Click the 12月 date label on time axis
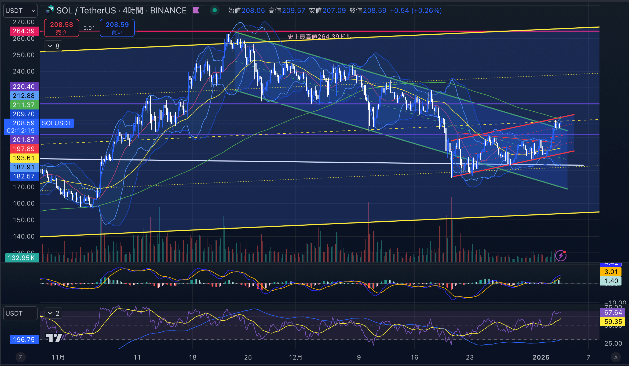The height and width of the screenshot is (366, 629). point(296,357)
